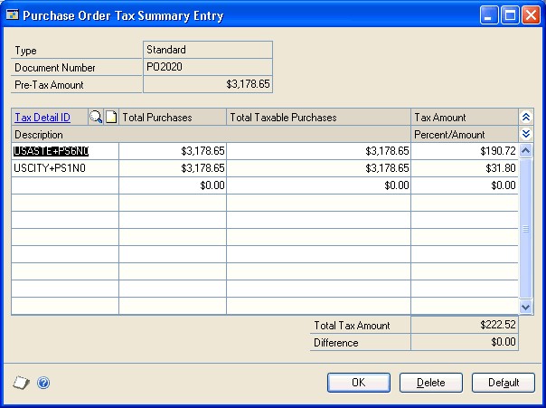This screenshot has height=408, width=546.
Task: Click the $31.80 tax amount cell
Action: coord(465,168)
